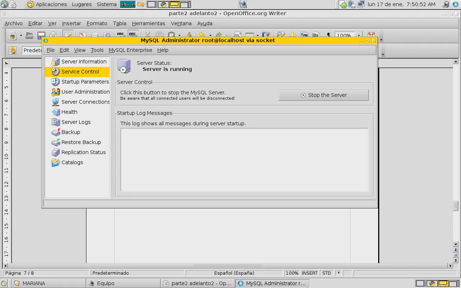Launch Chrome from the top panel

click(x=163, y=5)
